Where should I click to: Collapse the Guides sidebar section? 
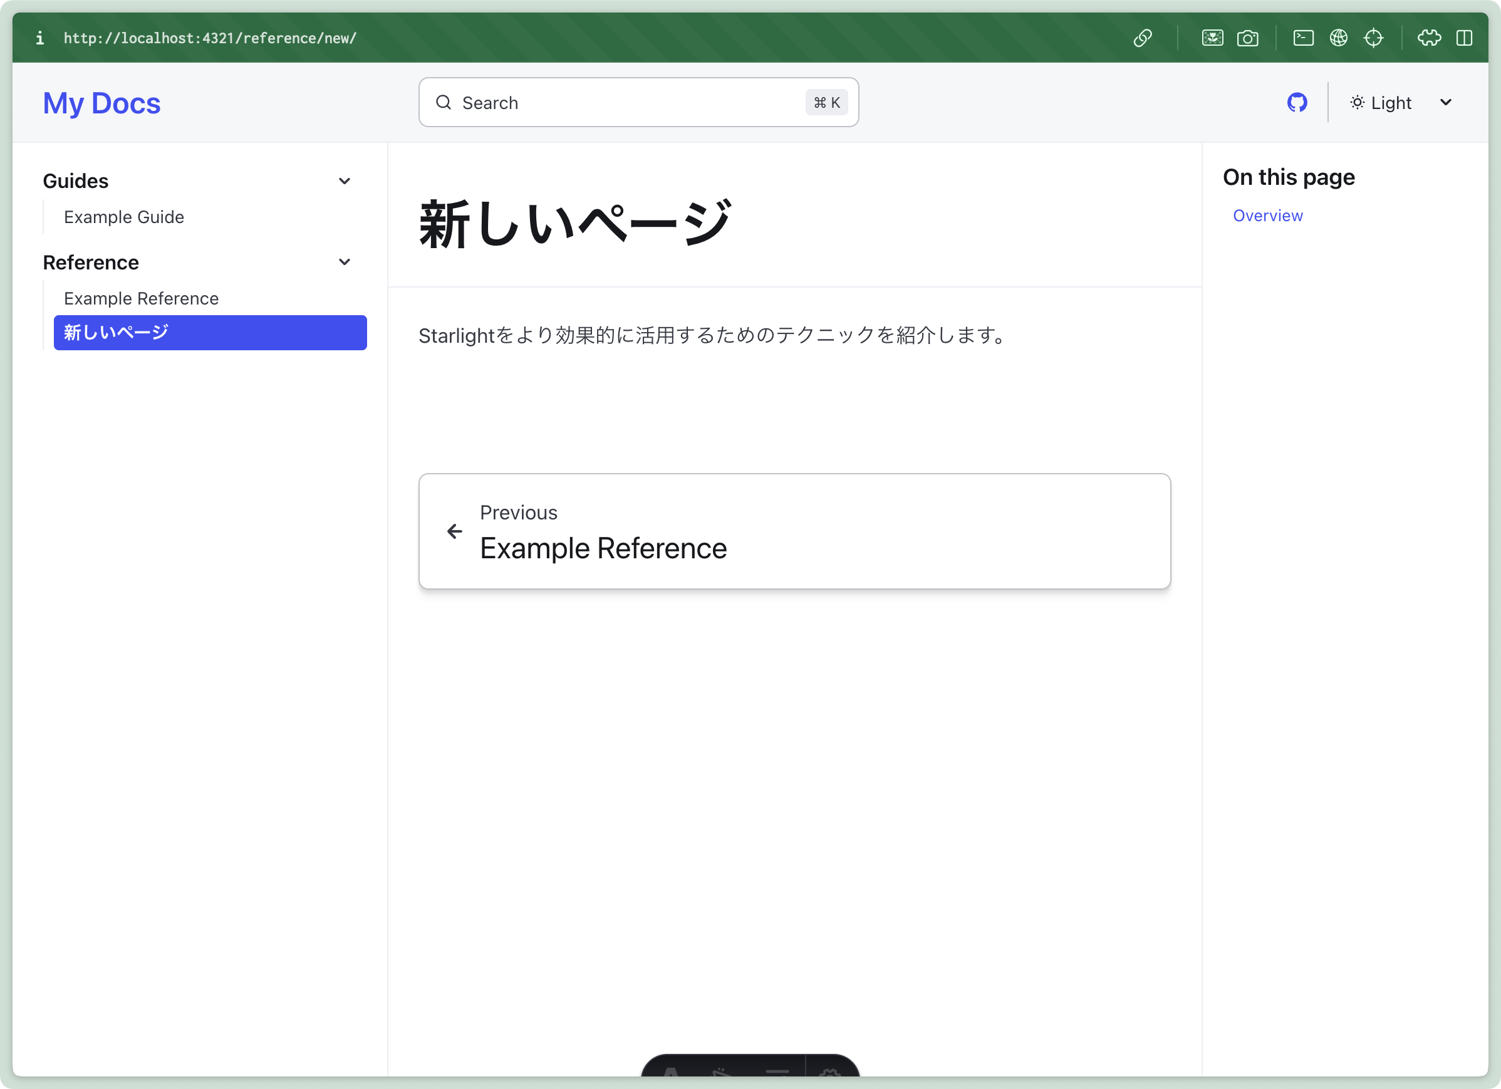click(x=197, y=180)
